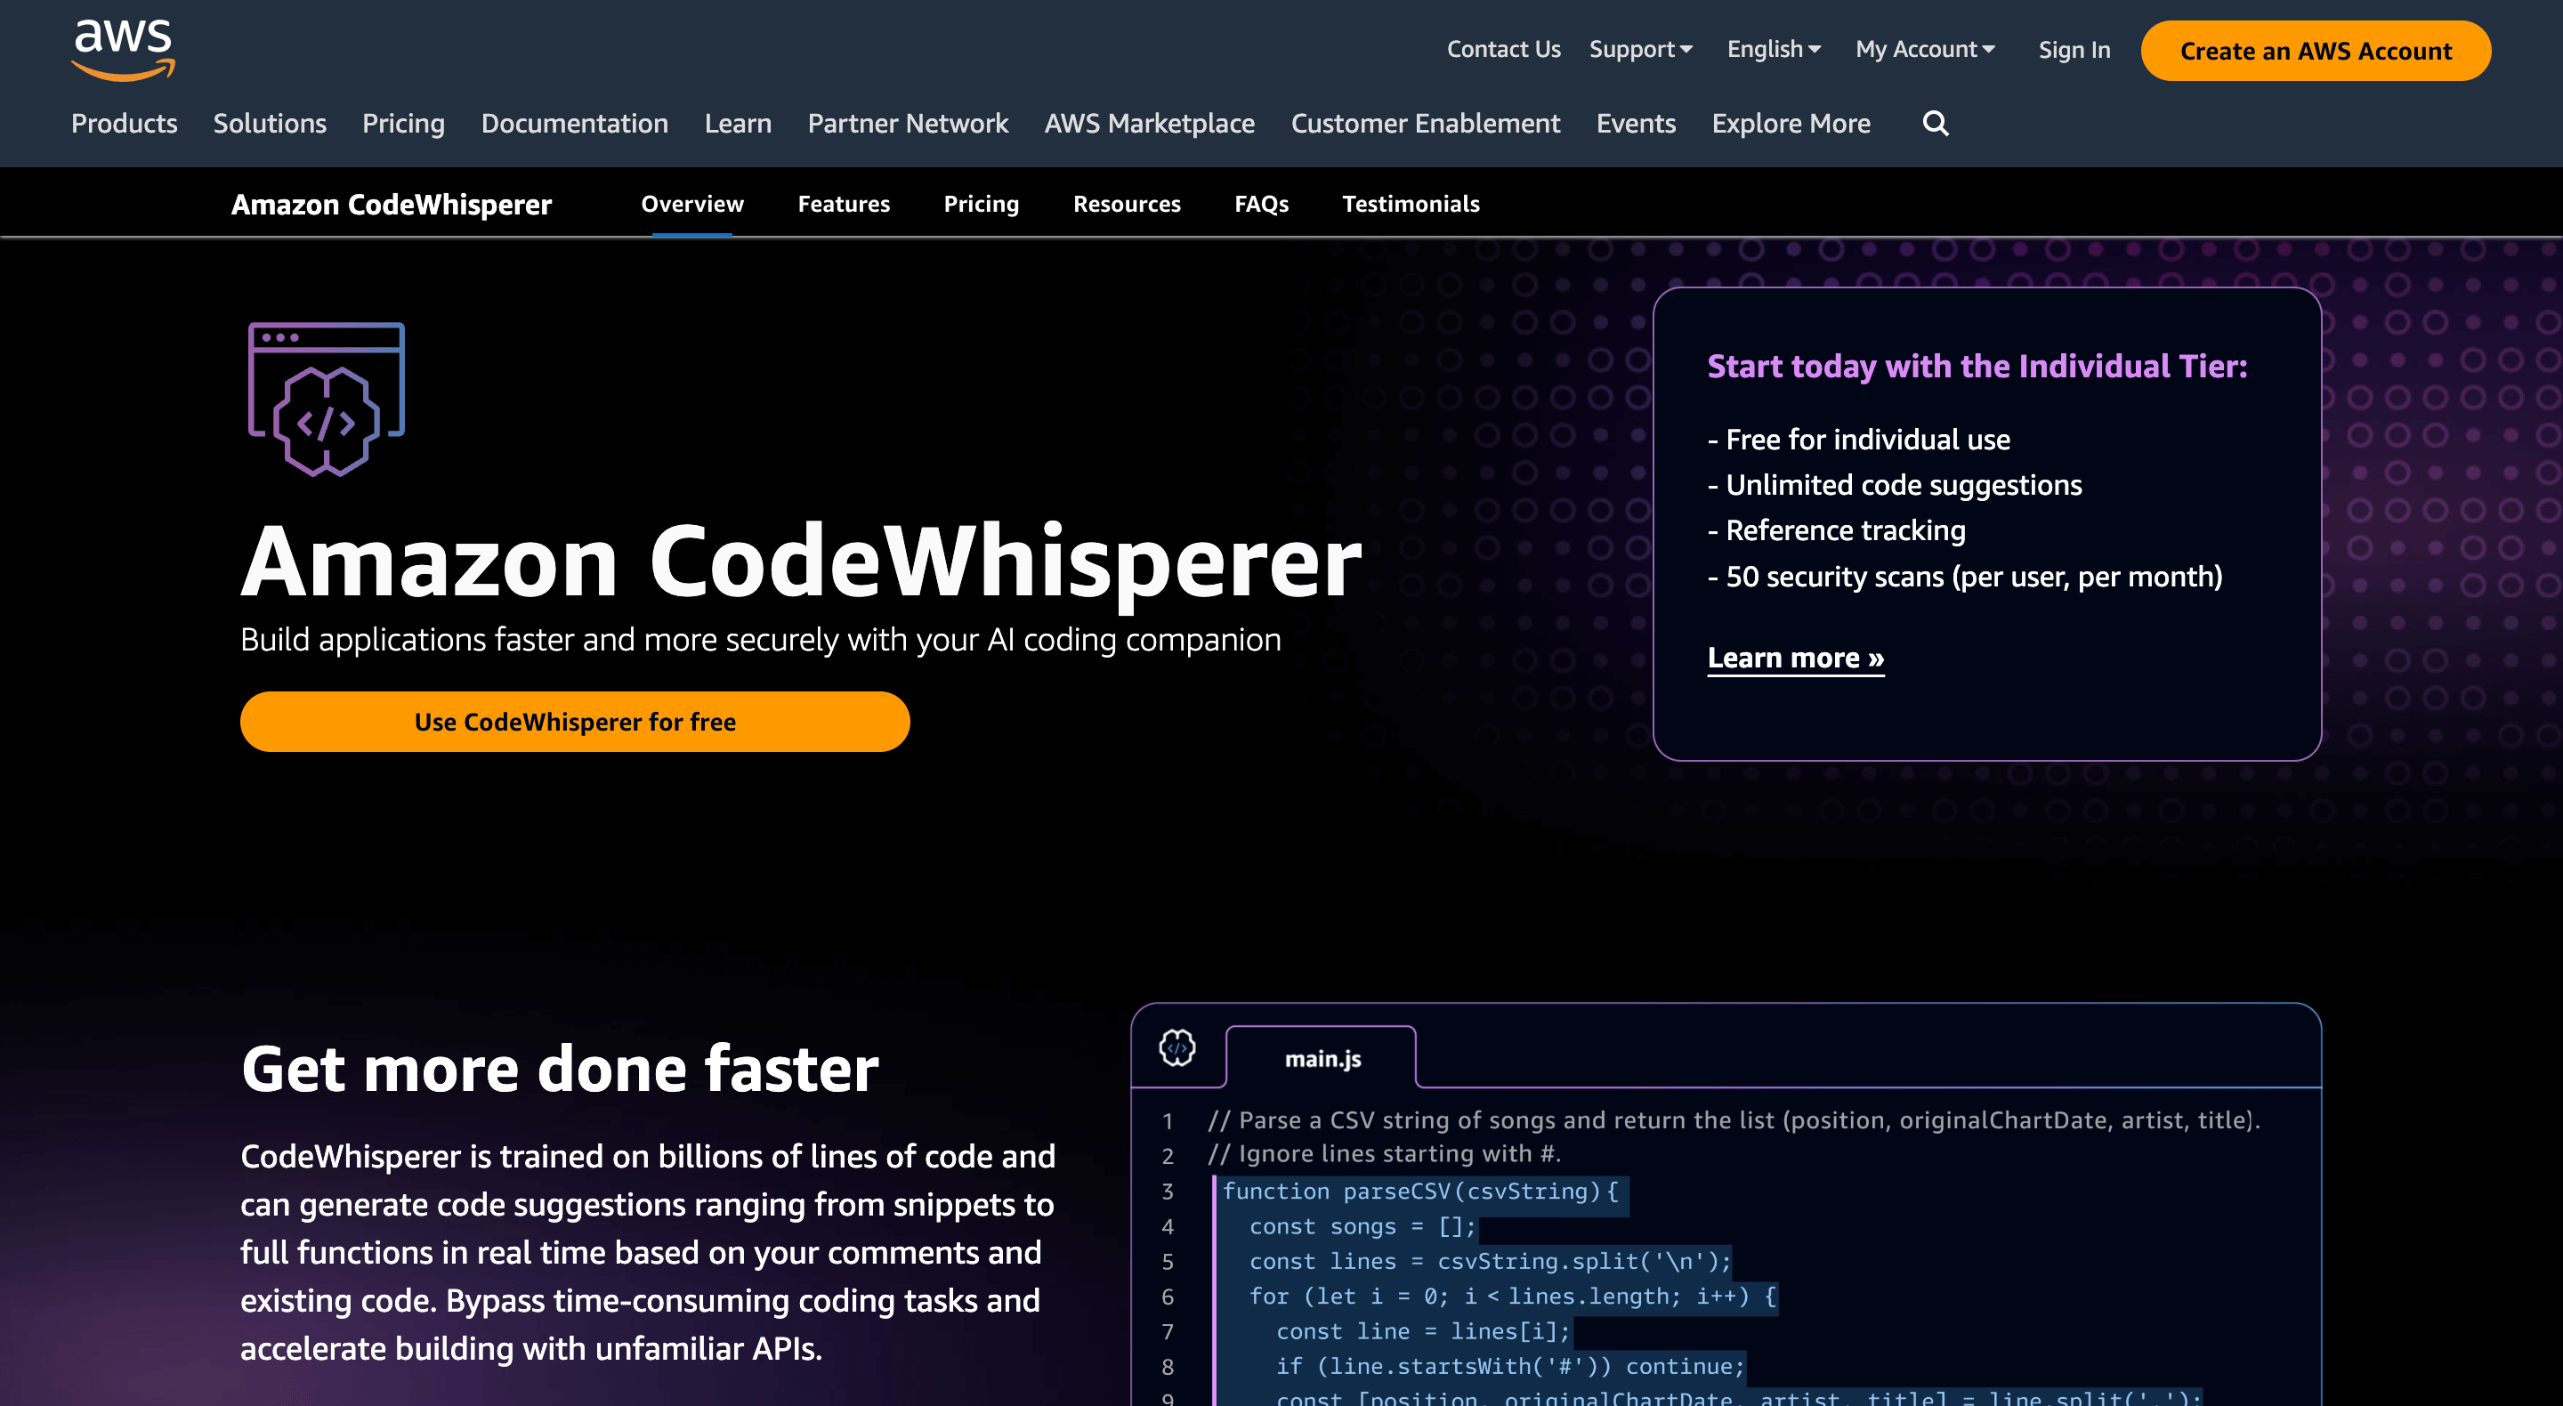Click 'Start today with the Individual Tier:' heading

tap(1977, 366)
